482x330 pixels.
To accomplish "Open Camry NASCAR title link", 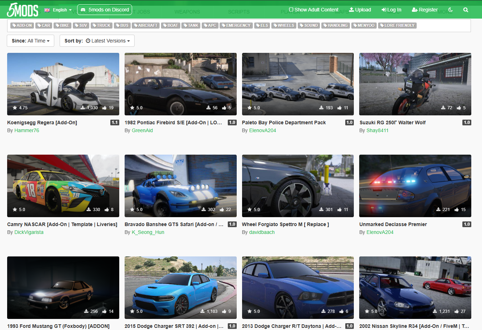I will (62, 224).
